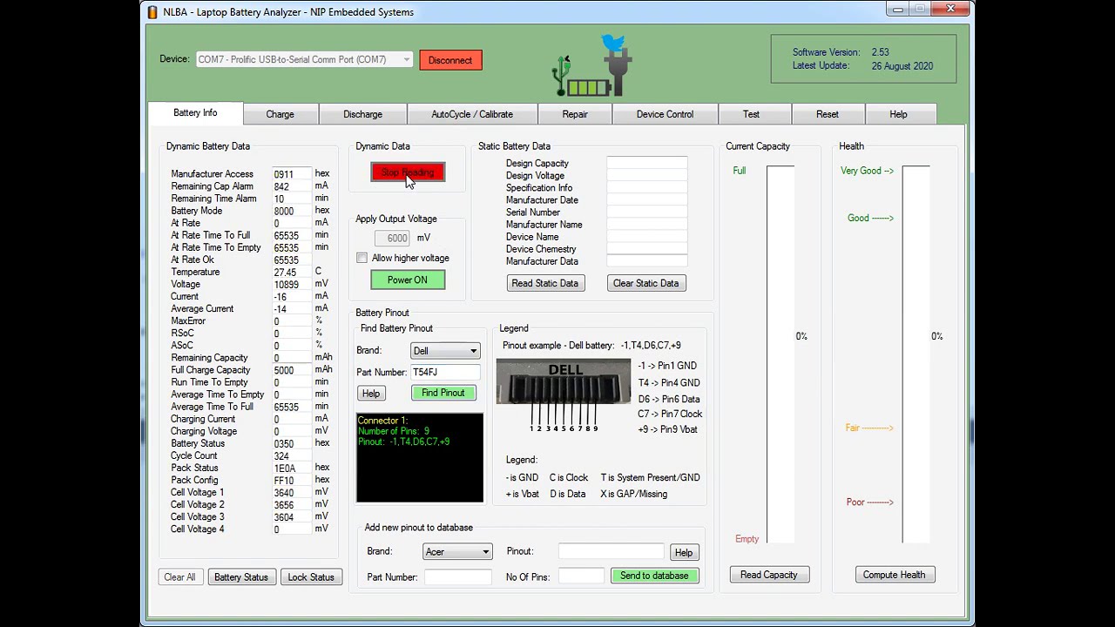Switch to the Charge tab
The width and height of the screenshot is (1115, 627).
(280, 114)
